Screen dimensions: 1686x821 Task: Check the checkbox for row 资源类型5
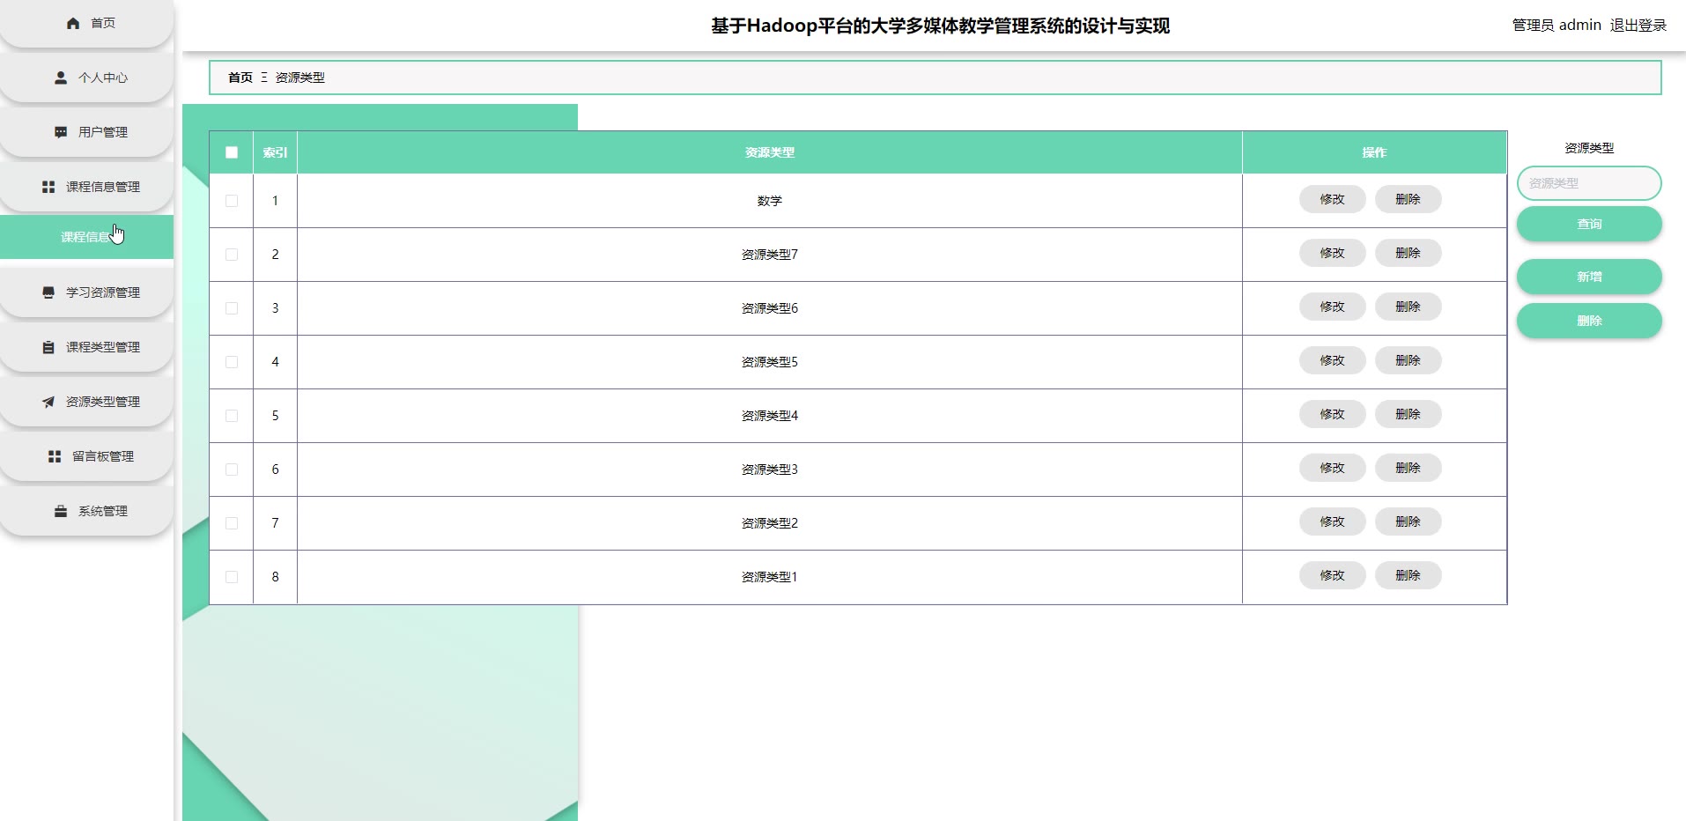point(232,362)
